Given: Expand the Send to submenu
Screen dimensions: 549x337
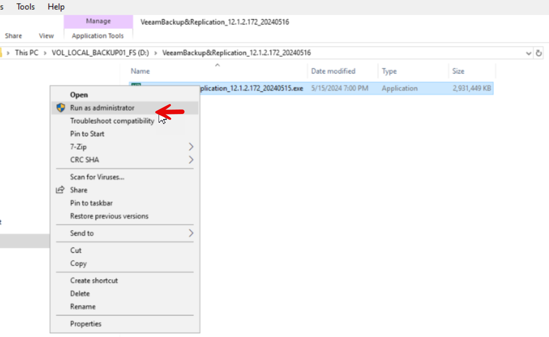Looking at the screenshot, I should [x=125, y=233].
